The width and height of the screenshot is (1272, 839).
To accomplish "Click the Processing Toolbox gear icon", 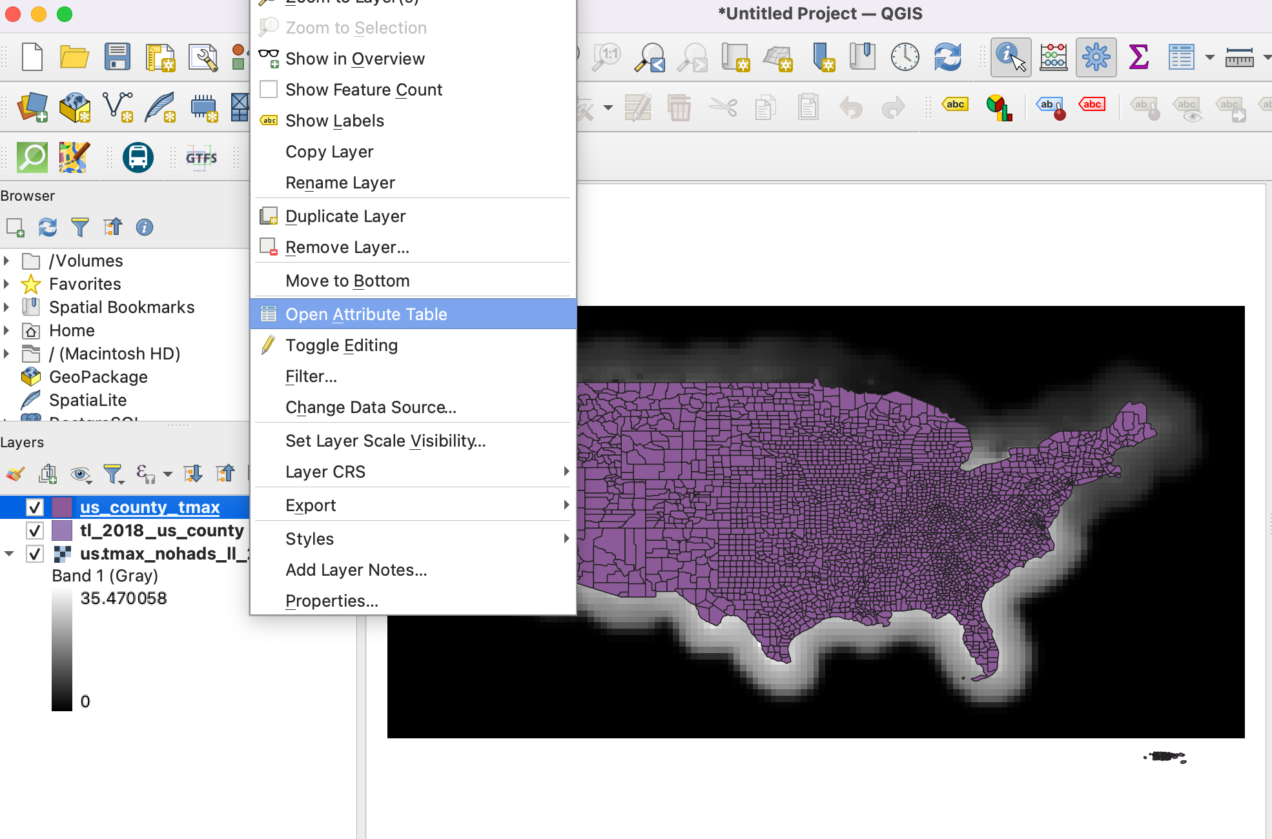I will tap(1096, 57).
